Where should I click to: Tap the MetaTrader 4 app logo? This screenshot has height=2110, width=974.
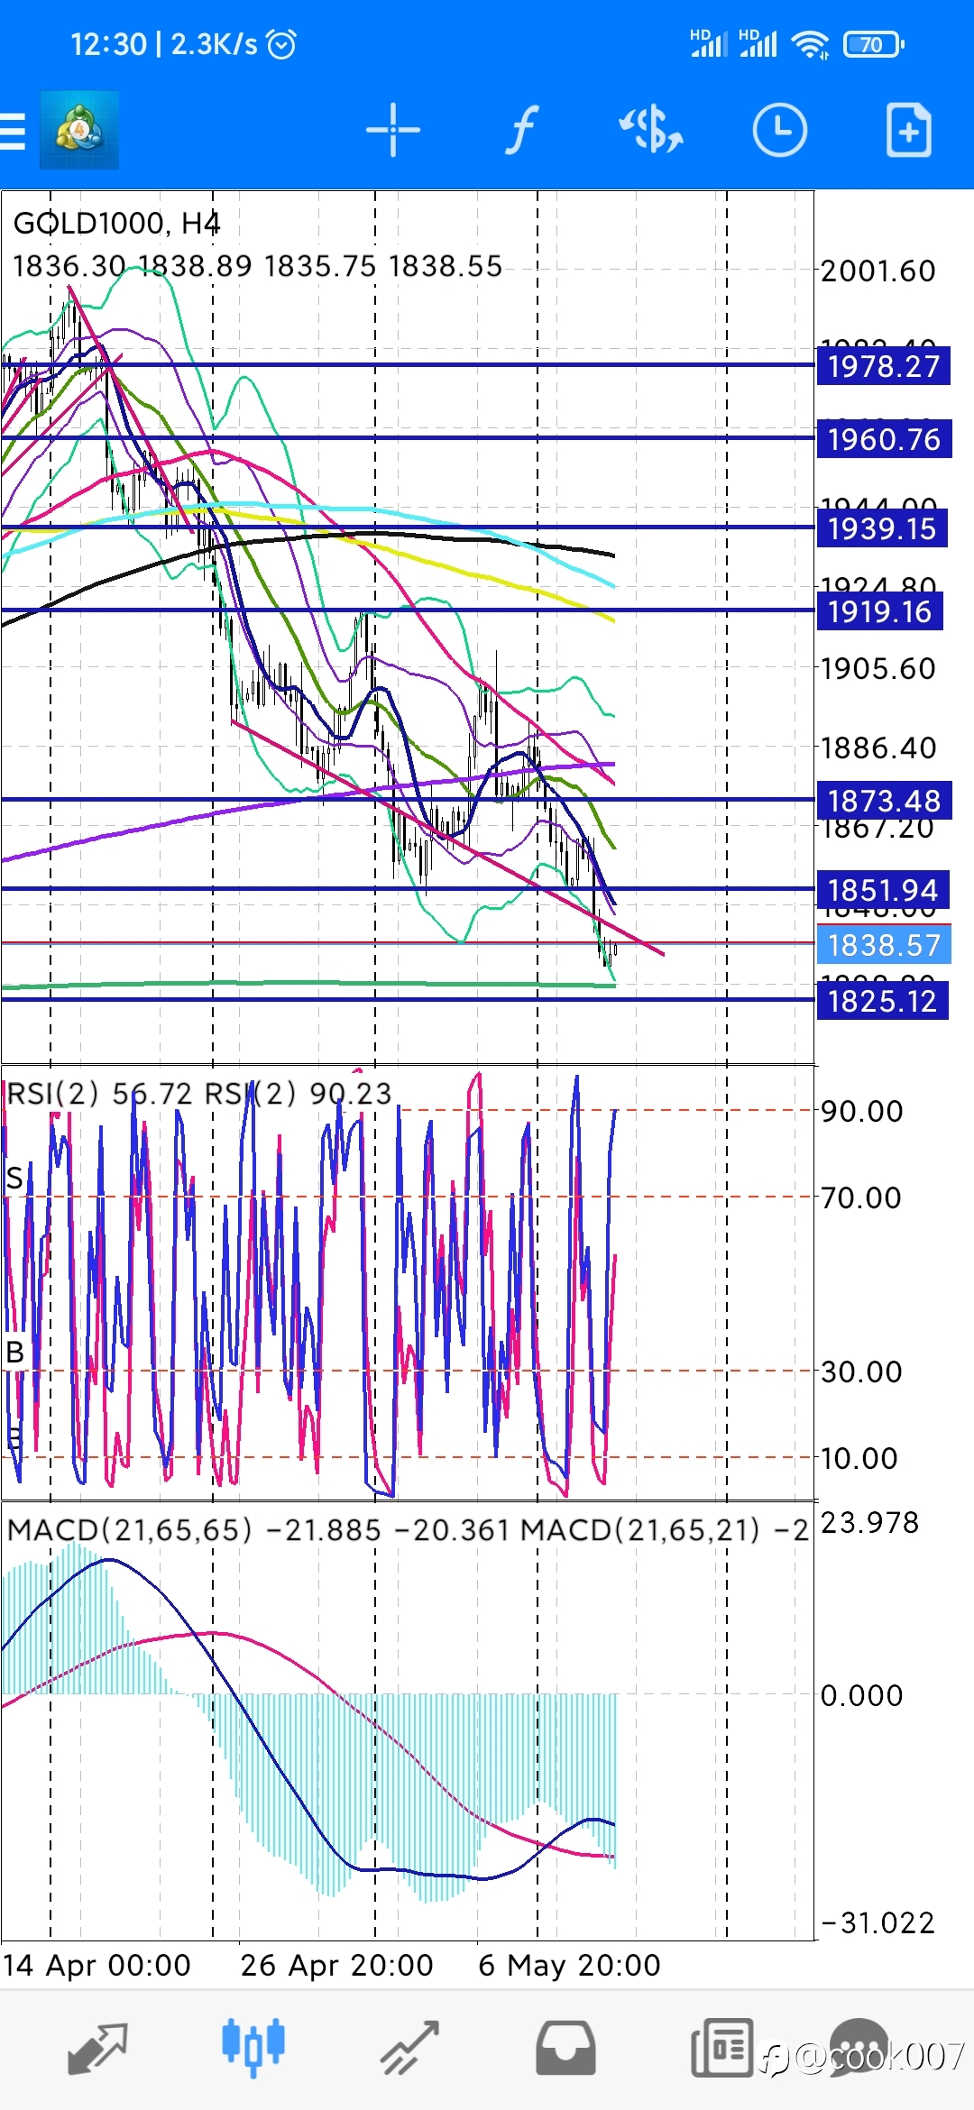point(79,131)
